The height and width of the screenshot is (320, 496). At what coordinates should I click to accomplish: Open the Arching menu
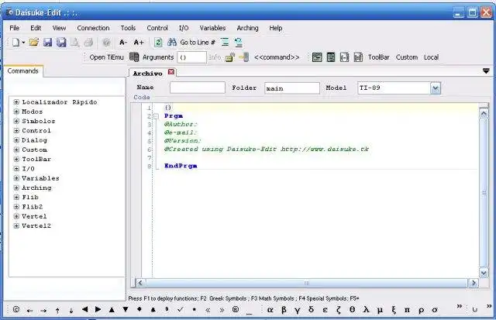point(247,28)
